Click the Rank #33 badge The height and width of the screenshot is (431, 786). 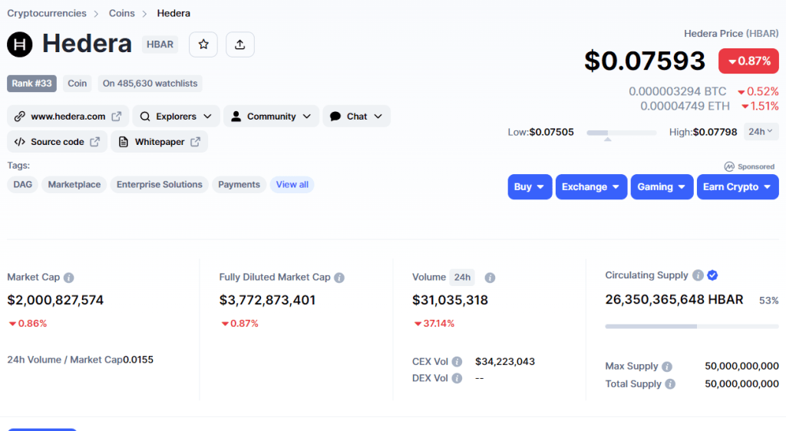point(31,83)
